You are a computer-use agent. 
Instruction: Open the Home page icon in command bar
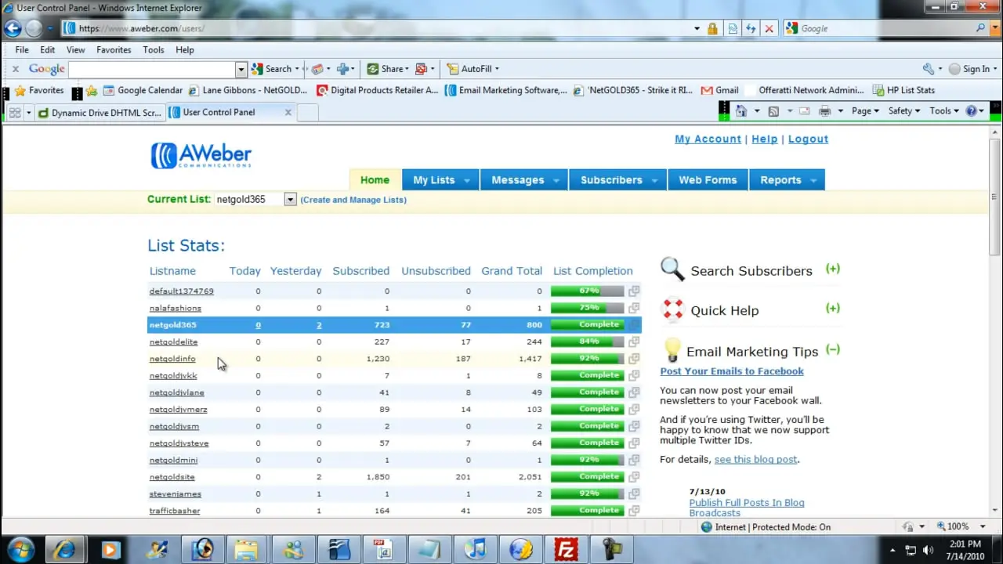740,111
